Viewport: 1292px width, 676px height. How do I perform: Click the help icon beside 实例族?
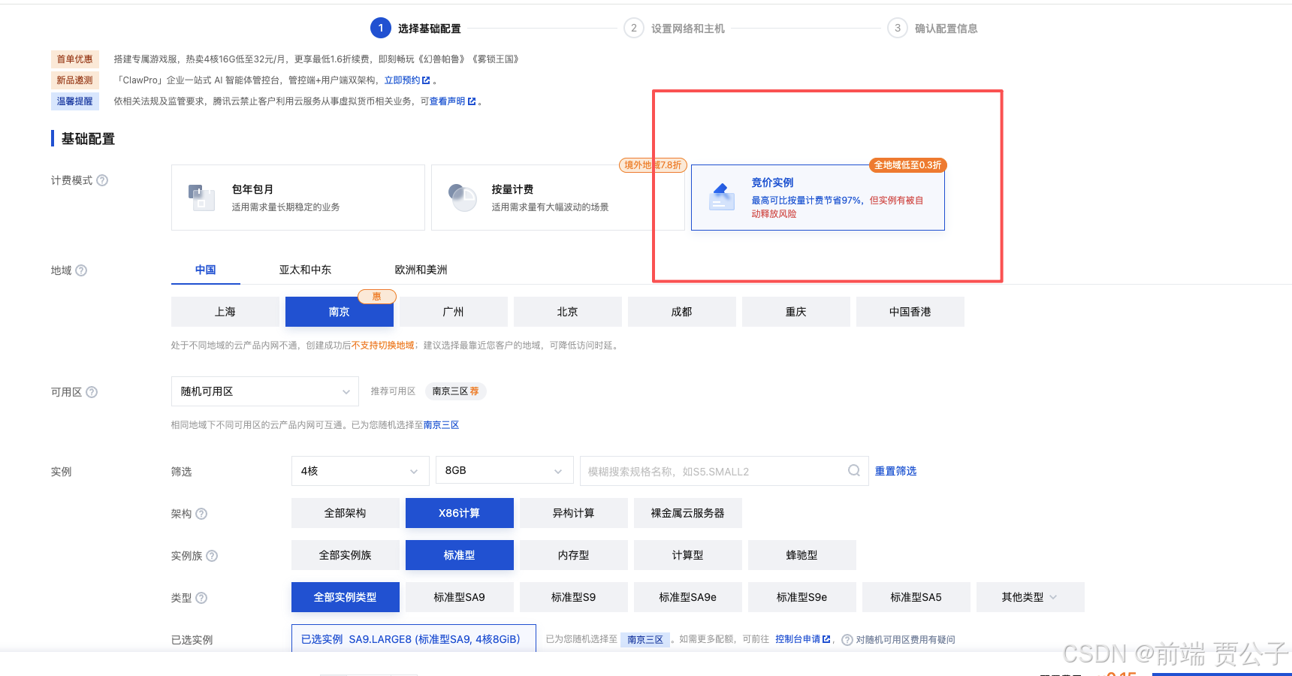click(x=212, y=556)
